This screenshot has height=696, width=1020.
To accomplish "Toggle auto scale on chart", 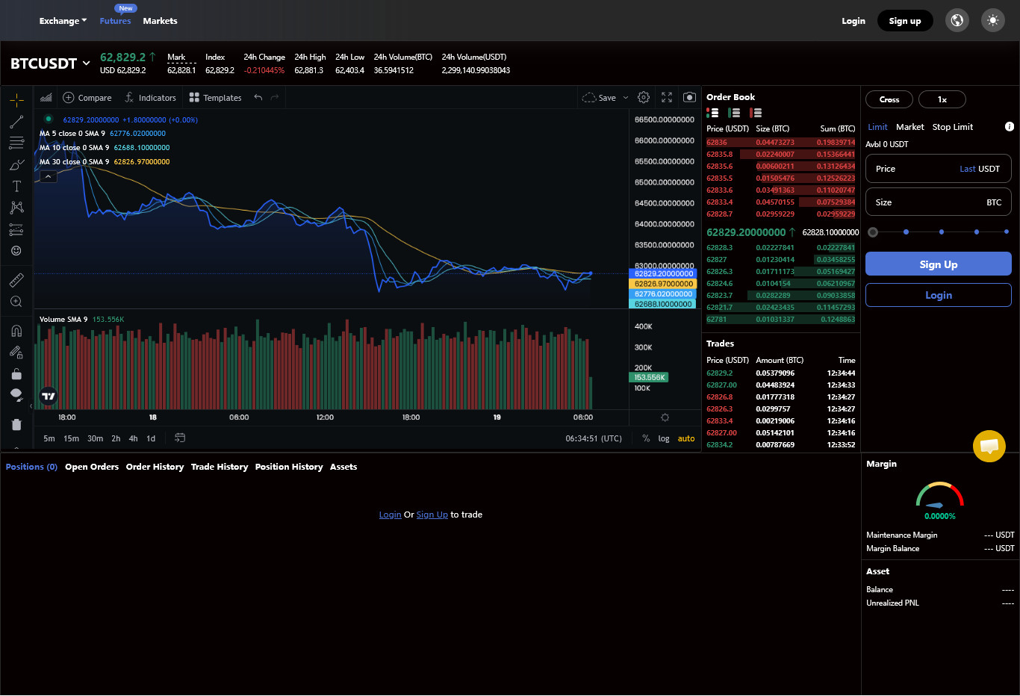I will click(686, 438).
